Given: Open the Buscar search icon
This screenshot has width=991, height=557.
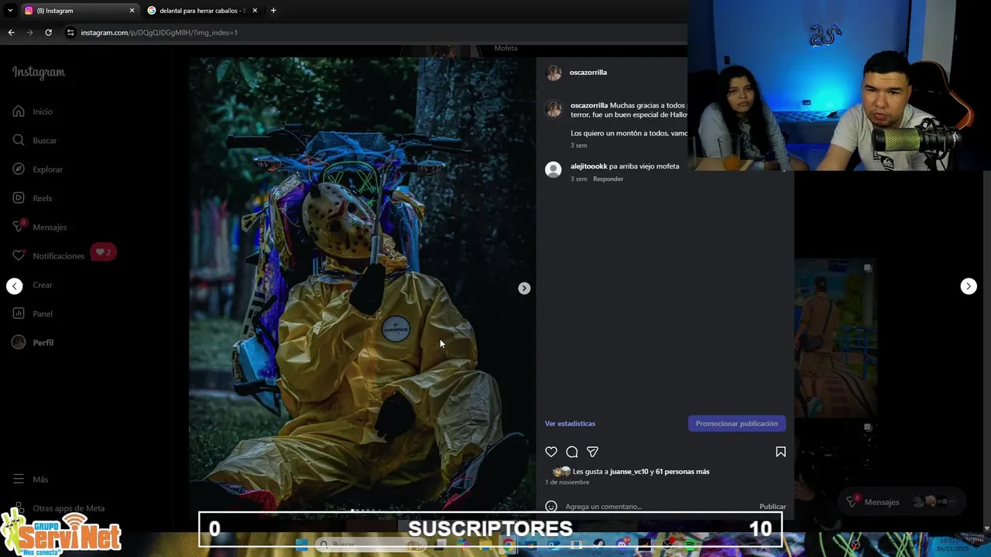Looking at the screenshot, I should coord(19,140).
